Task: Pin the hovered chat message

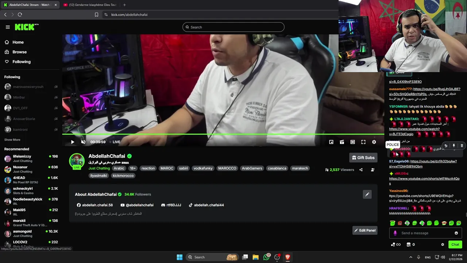Action: [454, 146]
